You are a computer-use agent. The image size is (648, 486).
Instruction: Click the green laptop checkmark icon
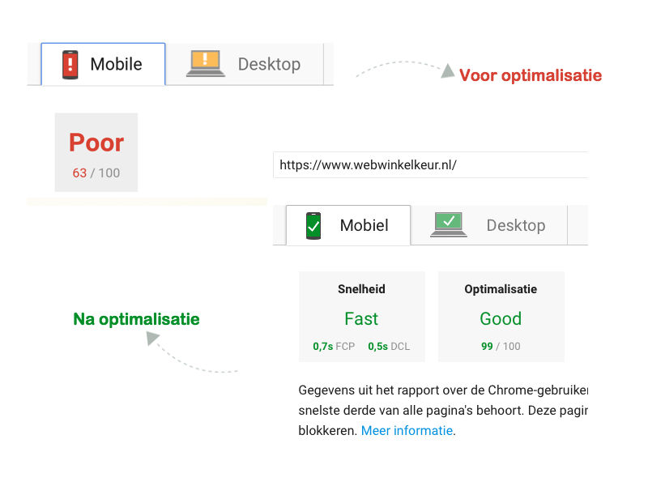449,224
